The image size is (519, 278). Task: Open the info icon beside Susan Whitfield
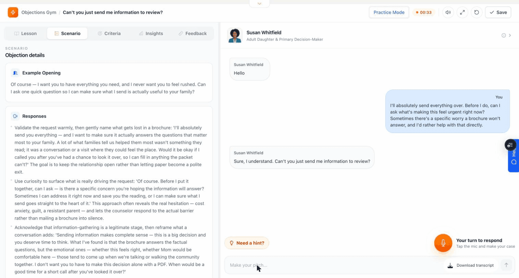pos(504,35)
